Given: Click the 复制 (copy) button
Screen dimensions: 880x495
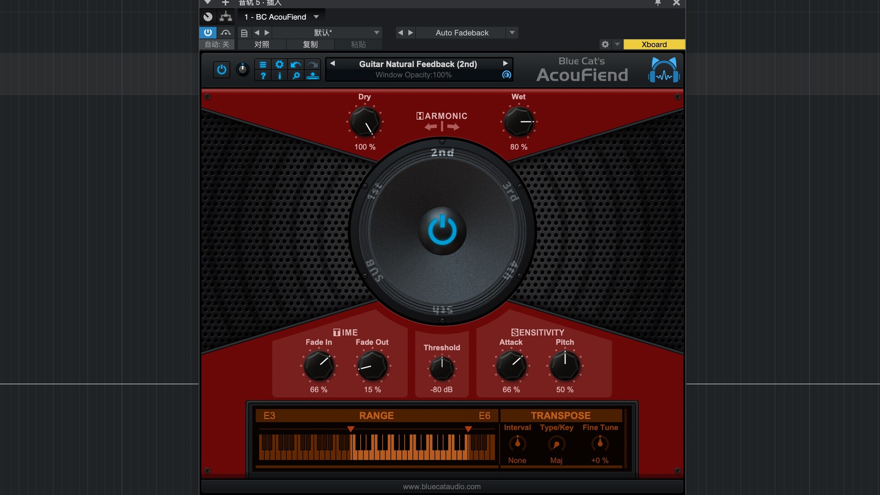Looking at the screenshot, I should [310, 44].
